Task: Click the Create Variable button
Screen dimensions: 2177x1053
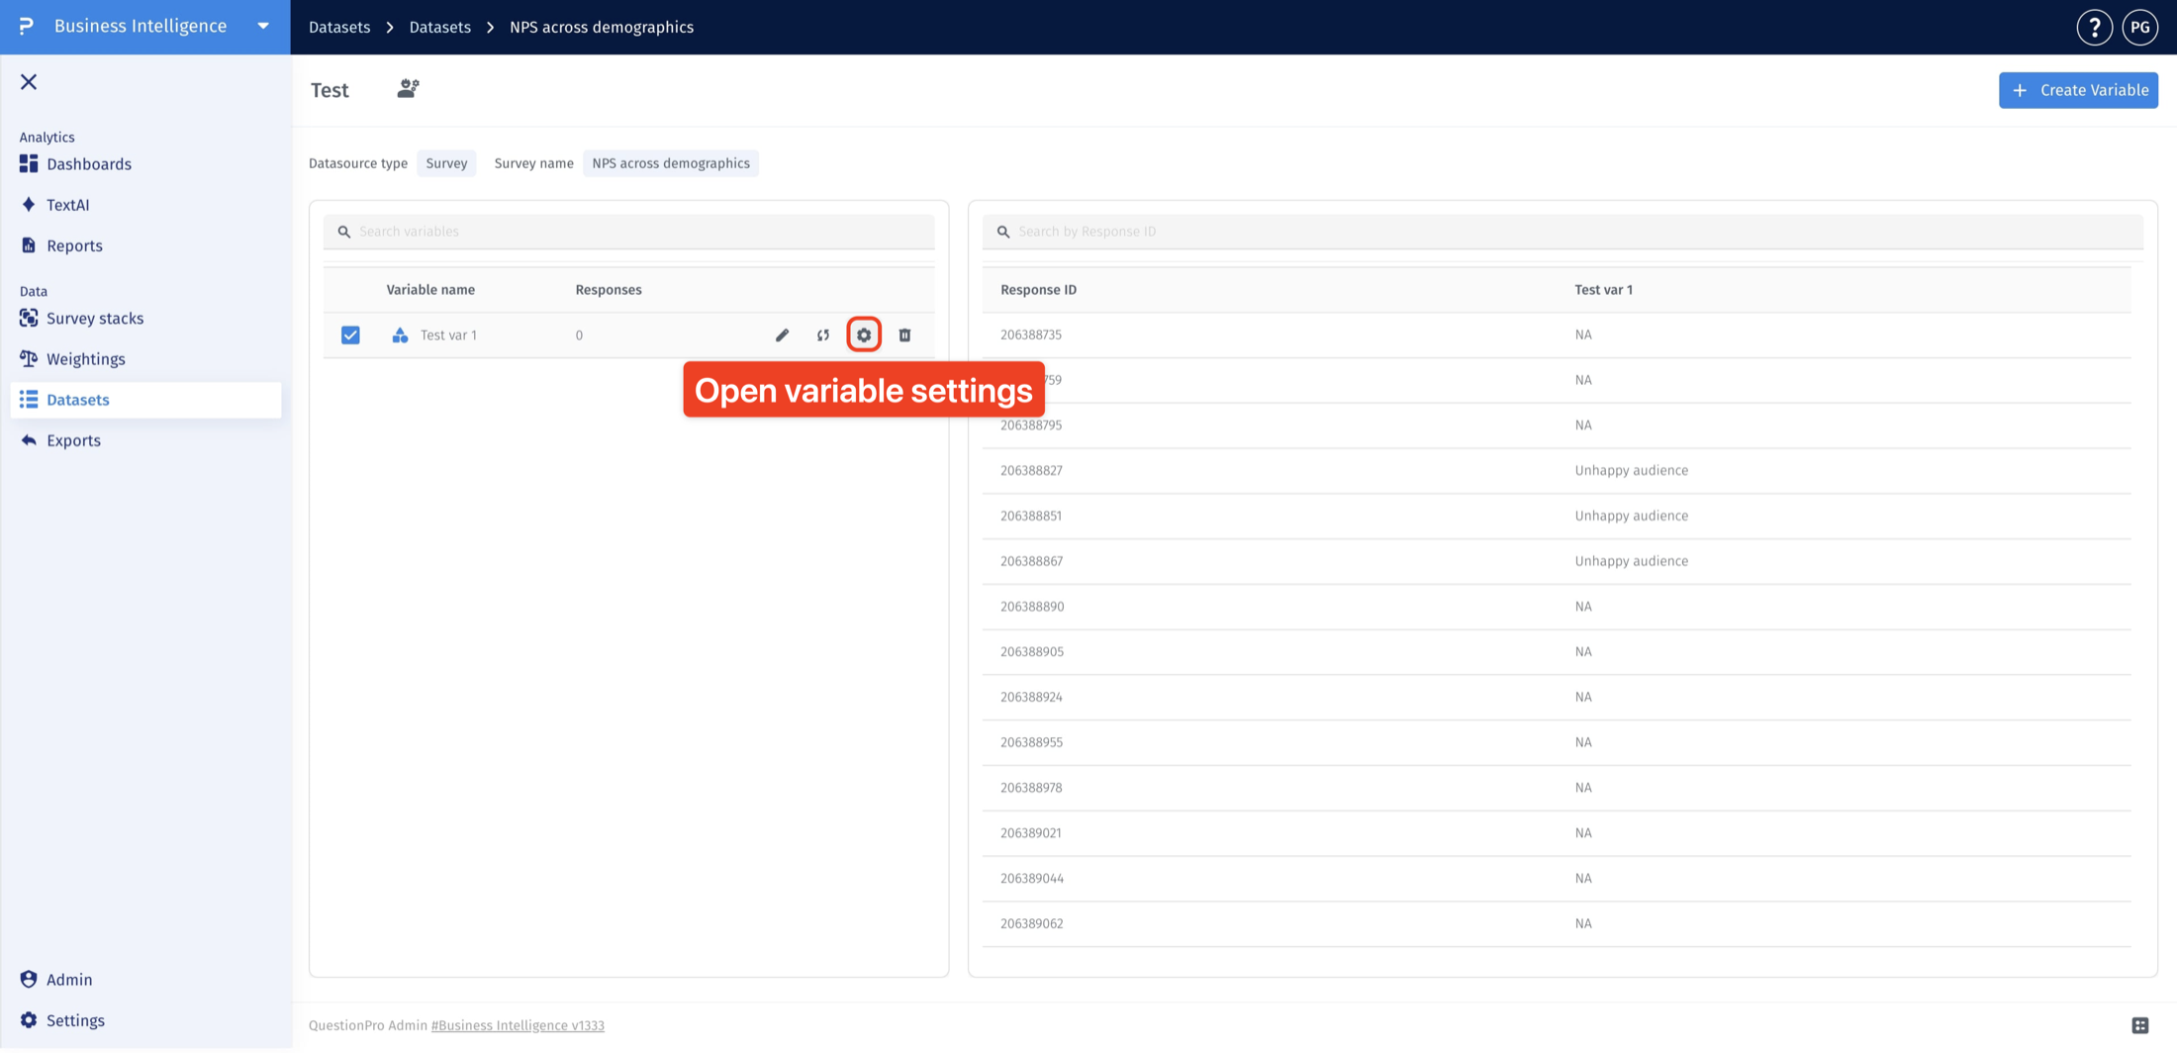Action: pos(2078,90)
